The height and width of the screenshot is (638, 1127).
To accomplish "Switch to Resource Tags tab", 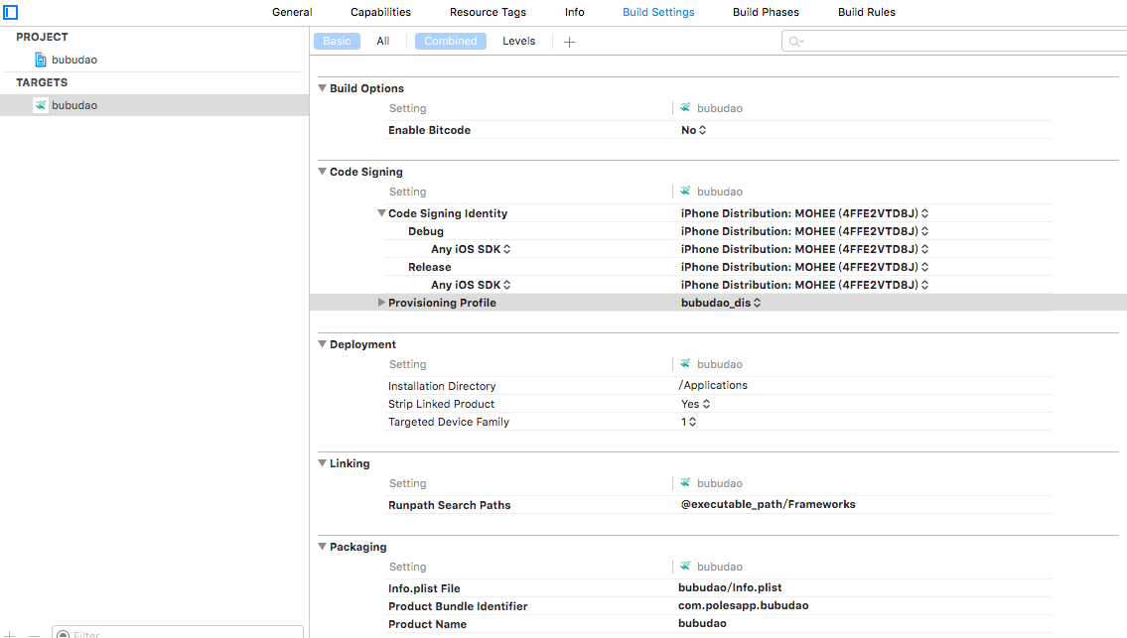I will tap(488, 12).
